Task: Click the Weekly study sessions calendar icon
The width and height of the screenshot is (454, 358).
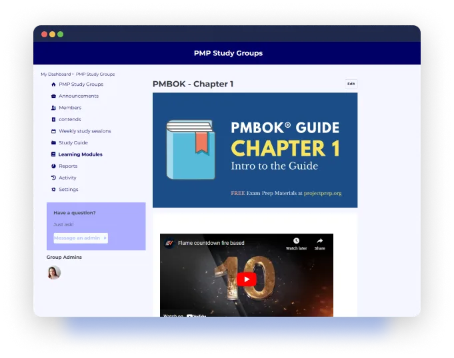Action: [x=53, y=131]
